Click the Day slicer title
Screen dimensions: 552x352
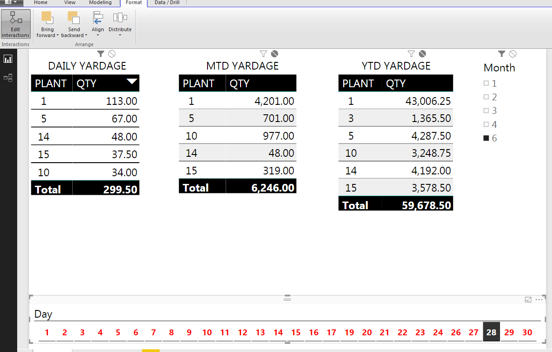pos(43,314)
